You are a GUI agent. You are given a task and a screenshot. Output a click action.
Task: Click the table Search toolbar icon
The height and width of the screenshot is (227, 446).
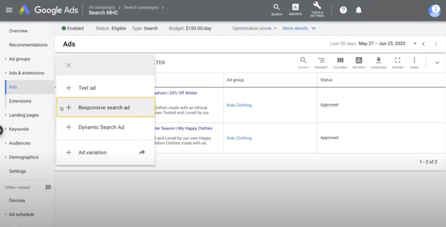[x=303, y=63]
